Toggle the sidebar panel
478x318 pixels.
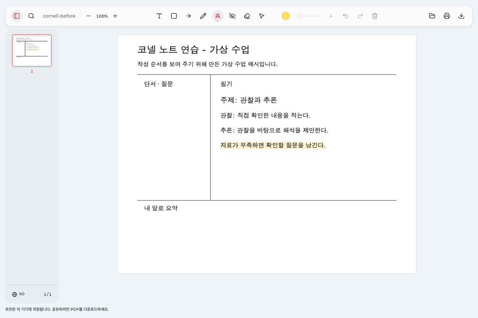17,16
